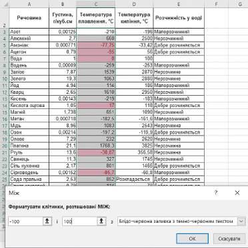Select the red-highlighted cell with -77,75

tap(96, 45)
